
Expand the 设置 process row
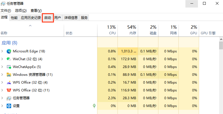[x=2, y=106]
